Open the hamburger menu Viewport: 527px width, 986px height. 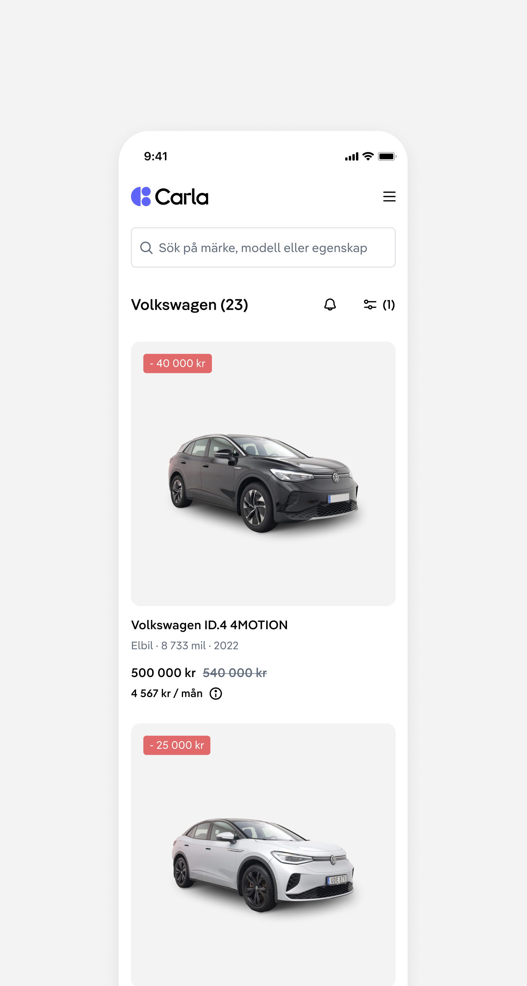tap(389, 196)
